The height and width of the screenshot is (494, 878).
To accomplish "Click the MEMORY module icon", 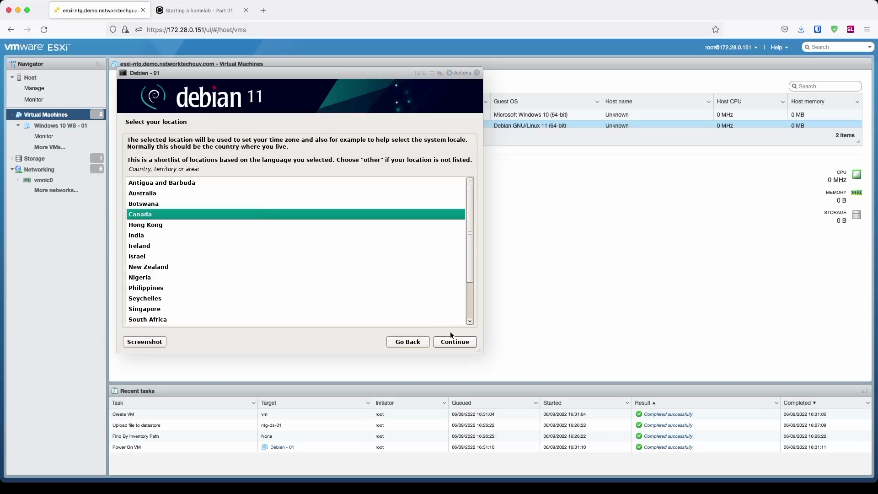I will (x=857, y=193).
